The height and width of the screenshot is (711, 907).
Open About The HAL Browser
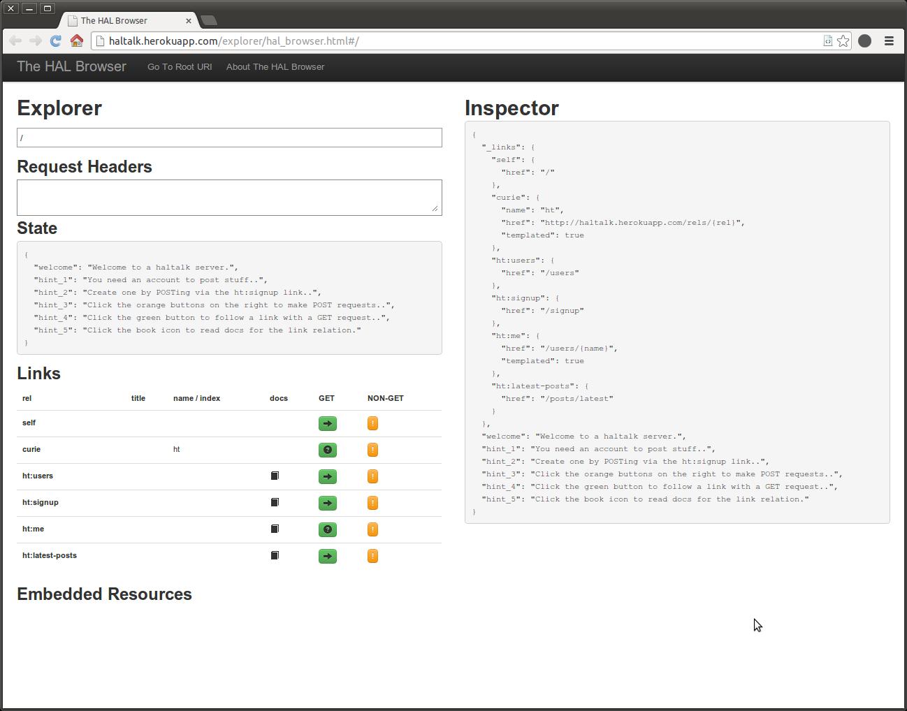275,66
